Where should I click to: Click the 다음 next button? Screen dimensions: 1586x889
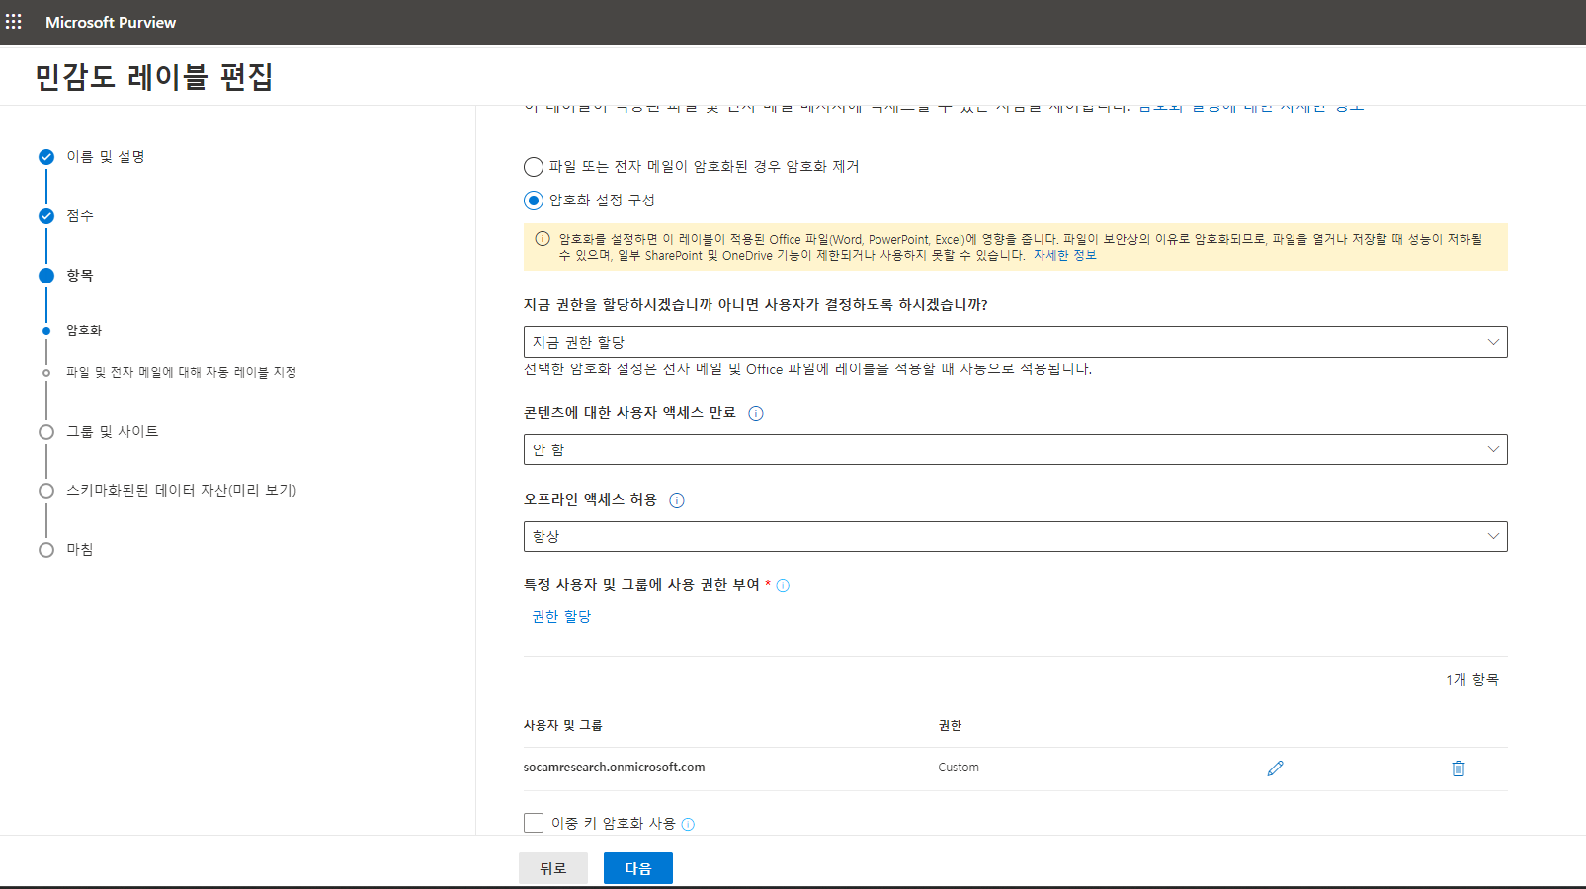[638, 868]
